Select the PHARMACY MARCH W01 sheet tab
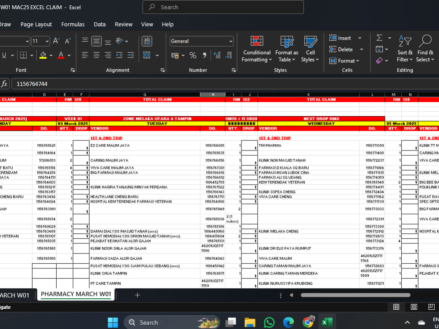Screen dimensions: 439x329 pyautogui.click(x=76, y=294)
